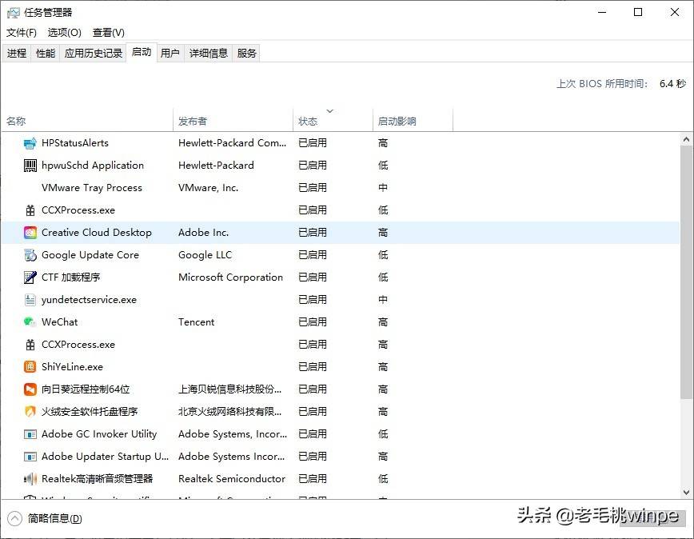
Task: Select the 向日葵远程控制64位 icon
Action: (x=30, y=389)
